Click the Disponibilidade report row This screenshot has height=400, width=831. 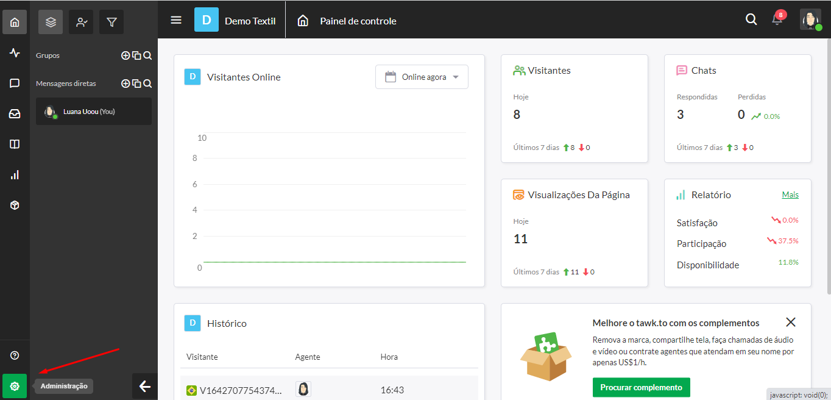pyautogui.click(x=738, y=265)
